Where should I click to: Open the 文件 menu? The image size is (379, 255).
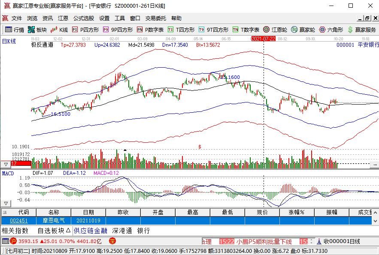[x=17, y=18]
